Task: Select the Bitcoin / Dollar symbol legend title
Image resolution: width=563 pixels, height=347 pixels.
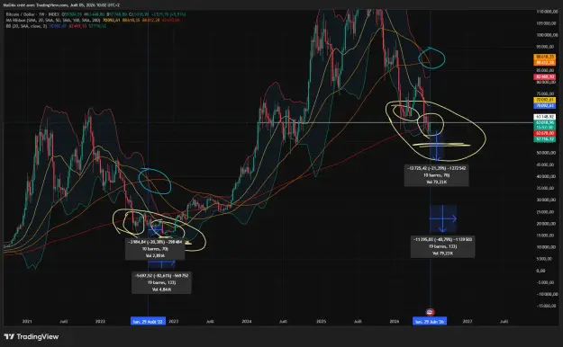Action: pos(32,14)
